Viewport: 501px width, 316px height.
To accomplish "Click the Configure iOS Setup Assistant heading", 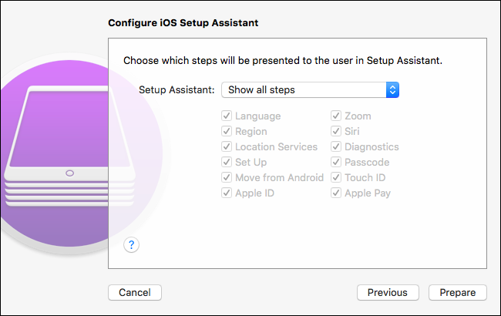I will tap(183, 23).
